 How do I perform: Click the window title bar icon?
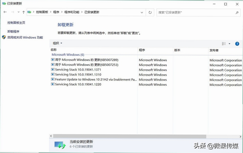[x=4, y=3]
